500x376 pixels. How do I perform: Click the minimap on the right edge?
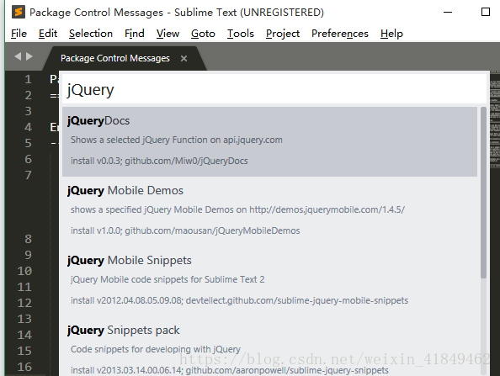click(x=495, y=119)
